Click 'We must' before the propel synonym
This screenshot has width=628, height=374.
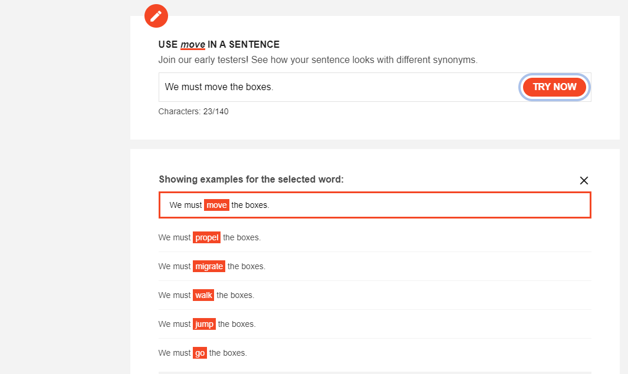click(175, 237)
